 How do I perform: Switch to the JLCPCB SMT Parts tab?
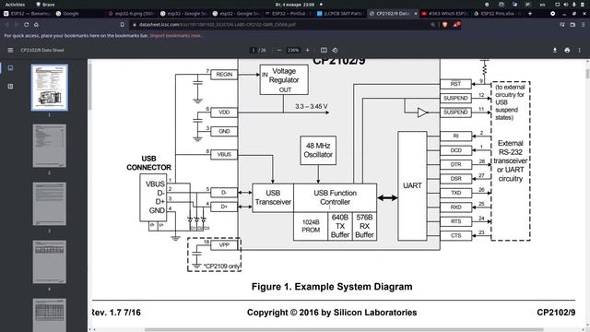pos(340,14)
